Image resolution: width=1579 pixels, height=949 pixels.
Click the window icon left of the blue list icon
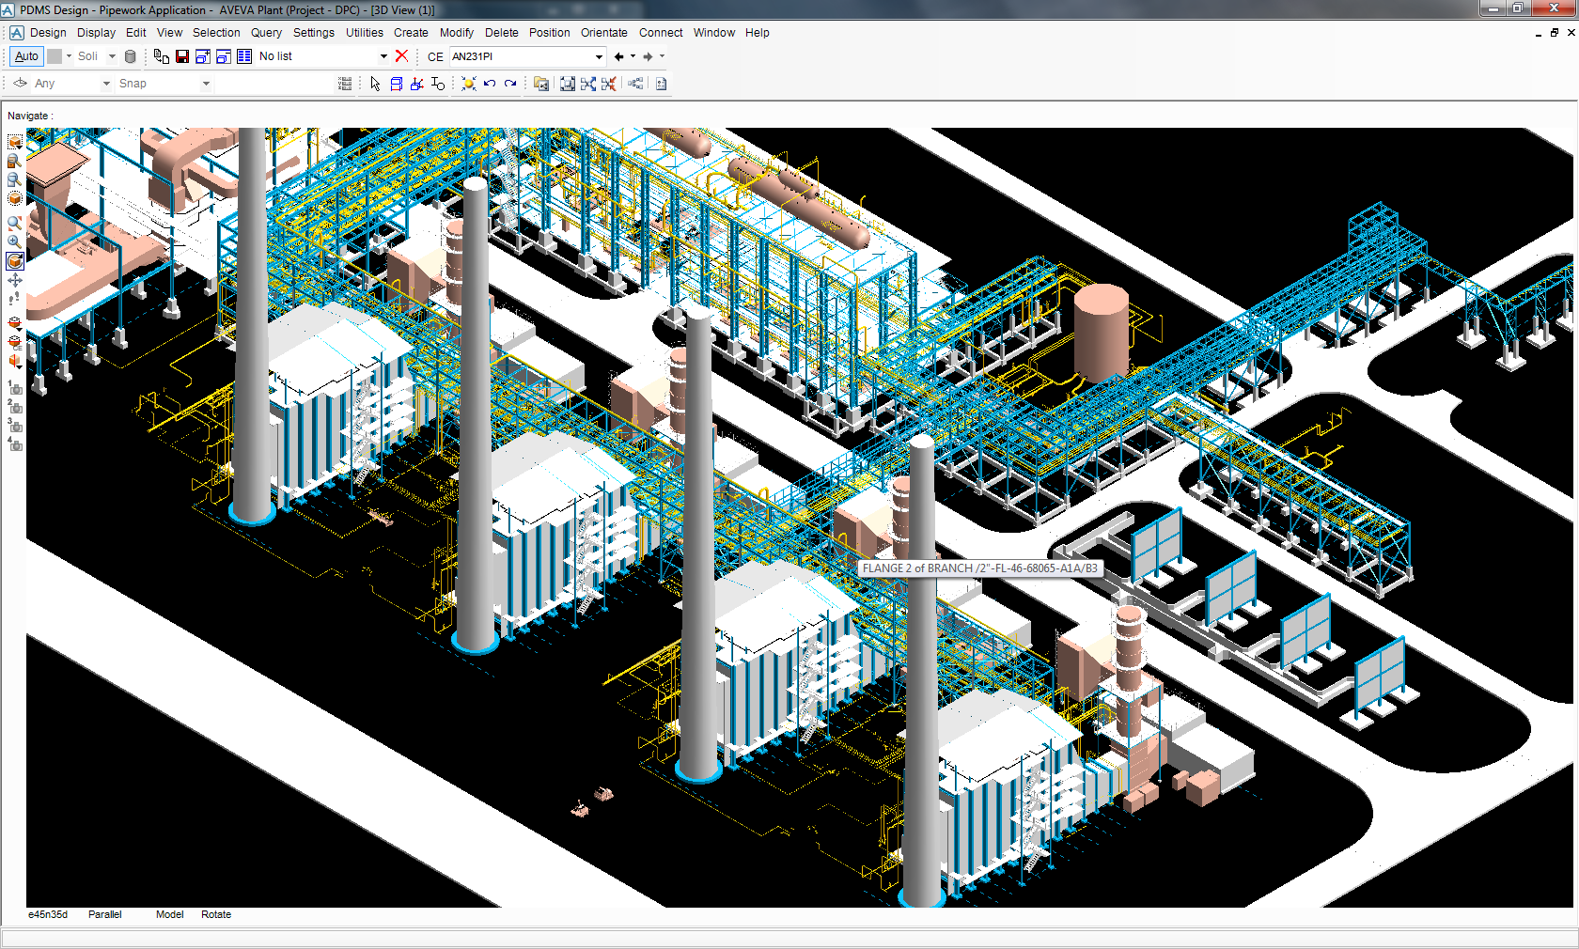[224, 56]
